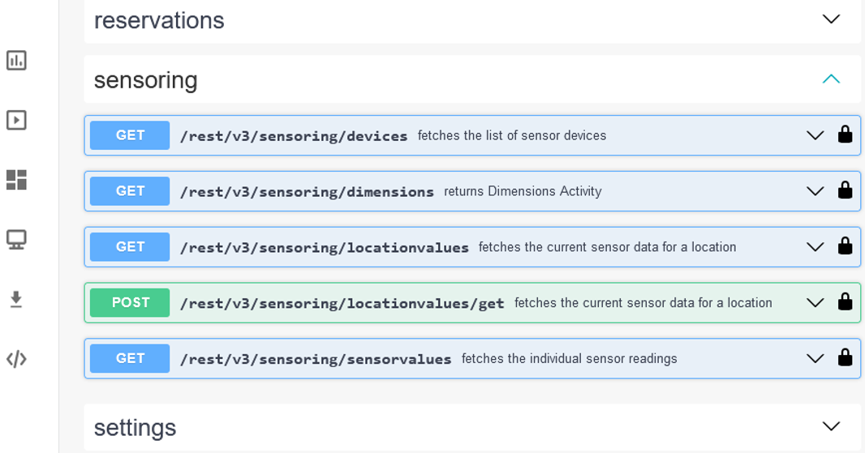This screenshot has height=453, width=865.
Task: Expand the sensoring/devices endpoint chevron
Action: click(x=815, y=135)
